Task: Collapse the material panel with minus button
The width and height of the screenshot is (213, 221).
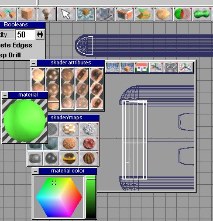Action: (x=5, y=95)
